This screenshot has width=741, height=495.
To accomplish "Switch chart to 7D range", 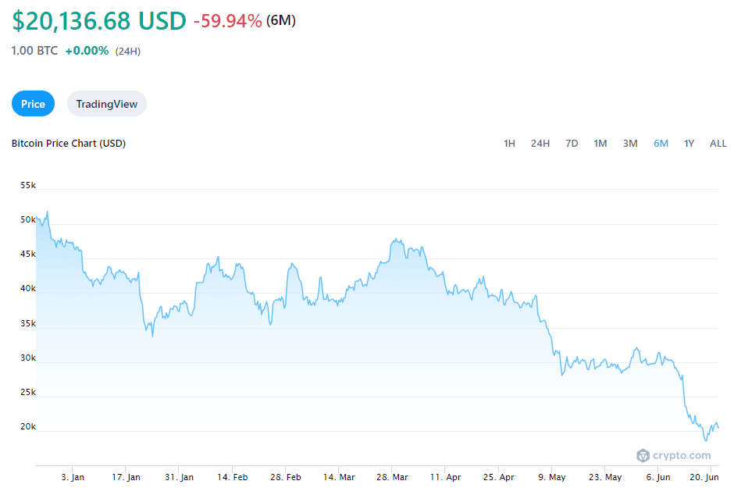I will point(572,143).
